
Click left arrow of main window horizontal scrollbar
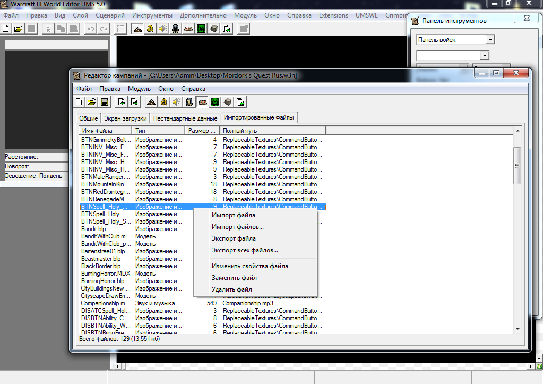[117, 366]
